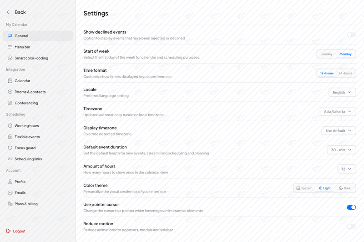This screenshot has width=364, height=242.
Task: Select the Rooms & contacts cube icon
Action: coord(10,92)
